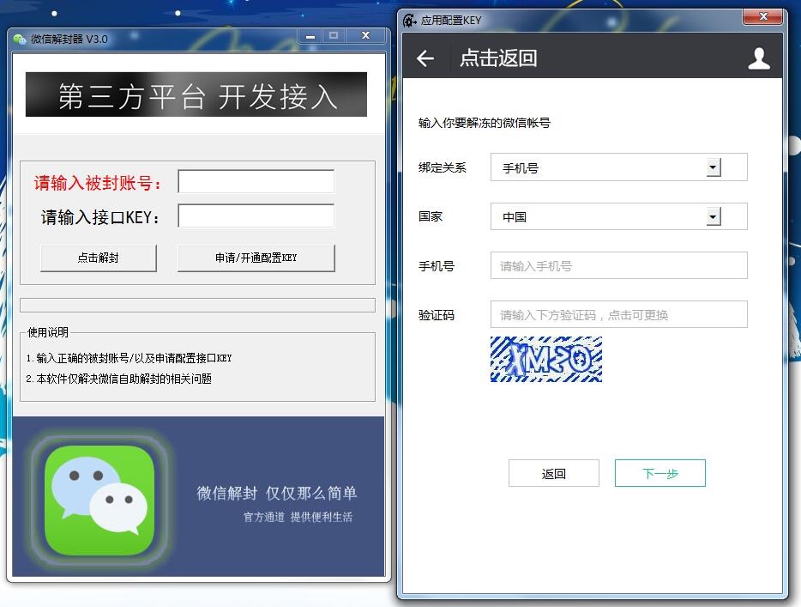Click the 第三方平台 开发接入 banner

[196, 94]
